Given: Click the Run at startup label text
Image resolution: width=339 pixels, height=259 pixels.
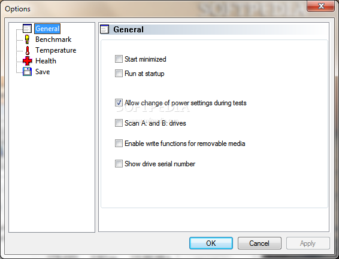Looking at the screenshot, I should pos(144,74).
